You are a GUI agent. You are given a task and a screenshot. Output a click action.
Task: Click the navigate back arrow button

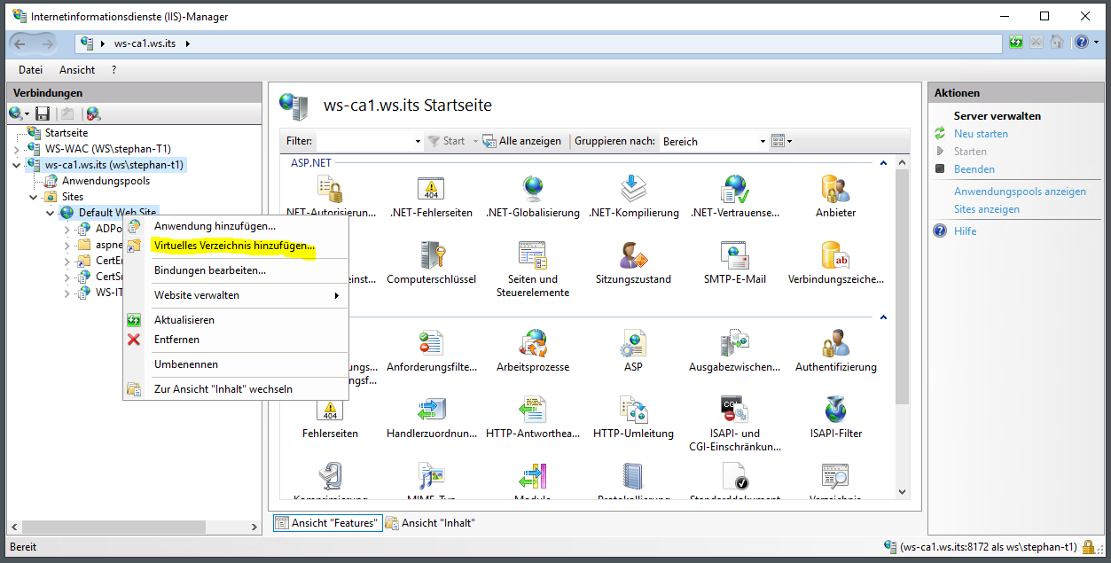click(x=20, y=43)
